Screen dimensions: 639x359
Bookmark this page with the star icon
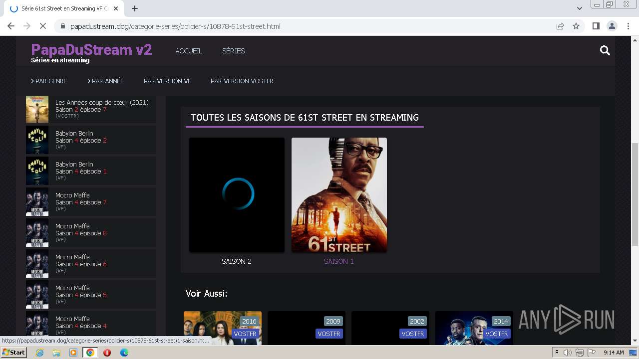click(x=576, y=26)
